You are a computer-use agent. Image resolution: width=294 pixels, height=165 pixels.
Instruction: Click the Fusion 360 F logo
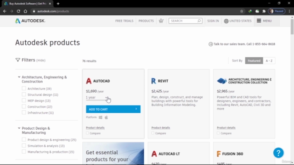click(x=219, y=154)
